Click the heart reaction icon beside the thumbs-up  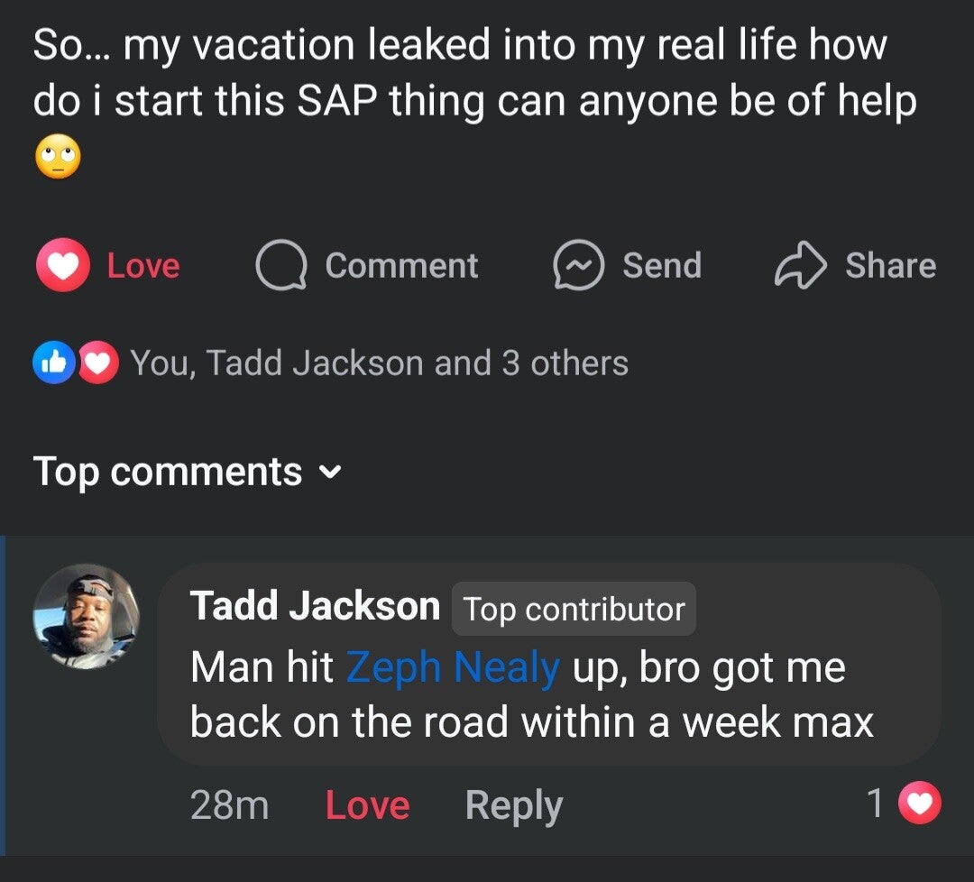pyautogui.click(x=99, y=363)
